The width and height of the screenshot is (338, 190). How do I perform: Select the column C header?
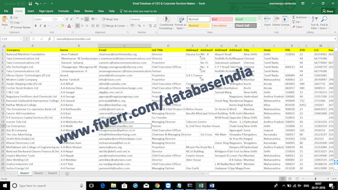click(125, 46)
